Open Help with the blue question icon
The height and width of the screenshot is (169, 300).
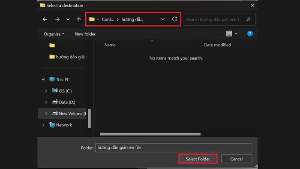pyautogui.click(x=250, y=34)
